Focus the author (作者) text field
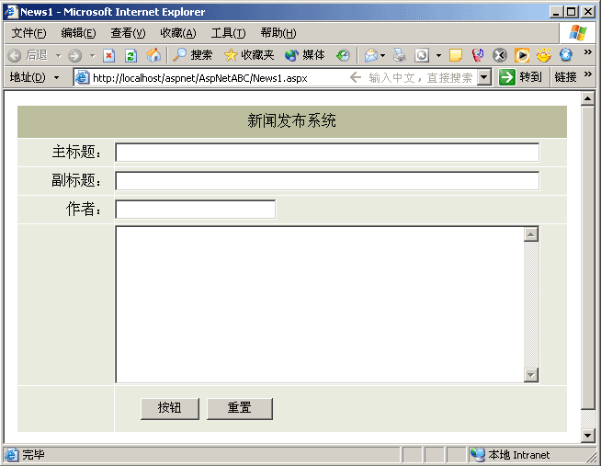The image size is (601, 466). tap(196, 210)
